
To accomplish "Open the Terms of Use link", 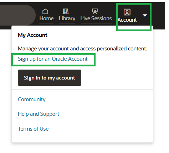I will (x=33, y=129).
